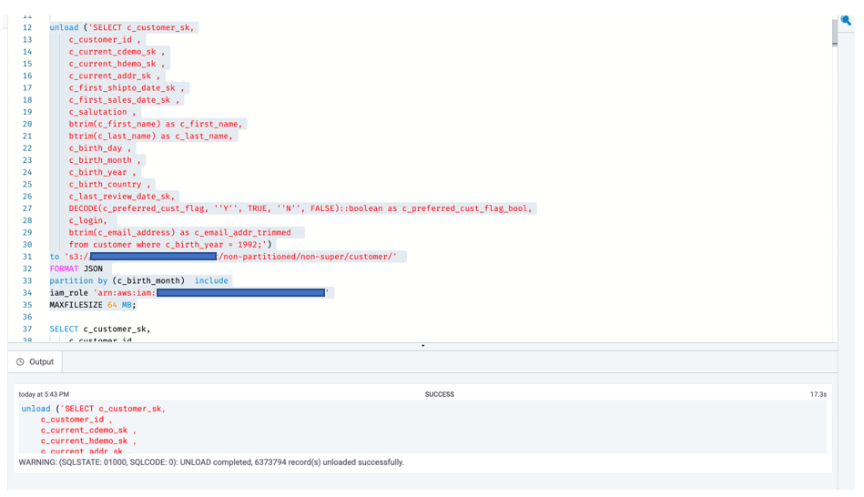Click the search magnifier icon in the editor corner
The image size is (864, 497).
846,21
